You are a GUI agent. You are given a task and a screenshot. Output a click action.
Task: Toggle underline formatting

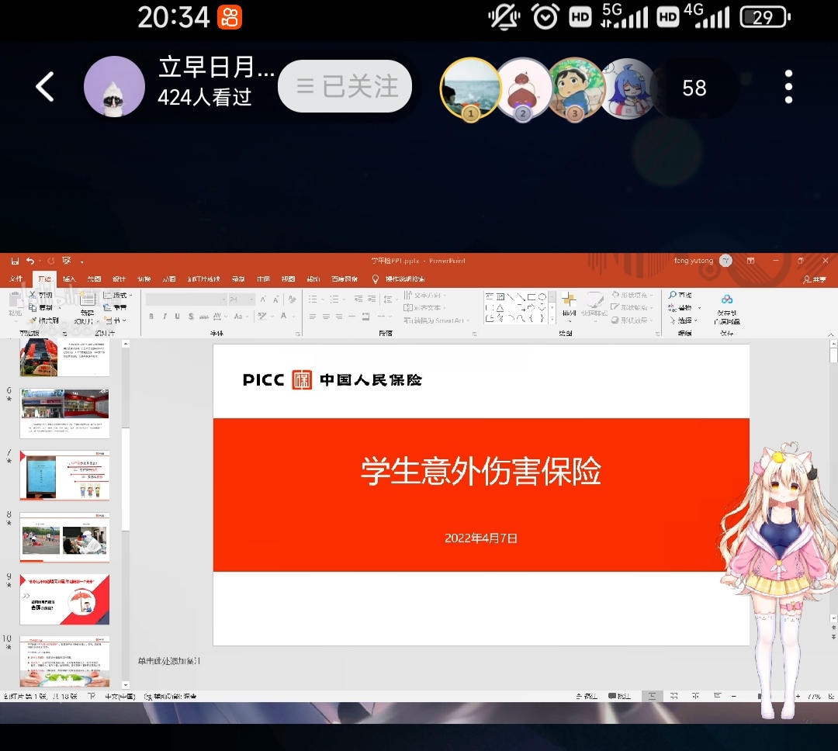pos(177,315)
